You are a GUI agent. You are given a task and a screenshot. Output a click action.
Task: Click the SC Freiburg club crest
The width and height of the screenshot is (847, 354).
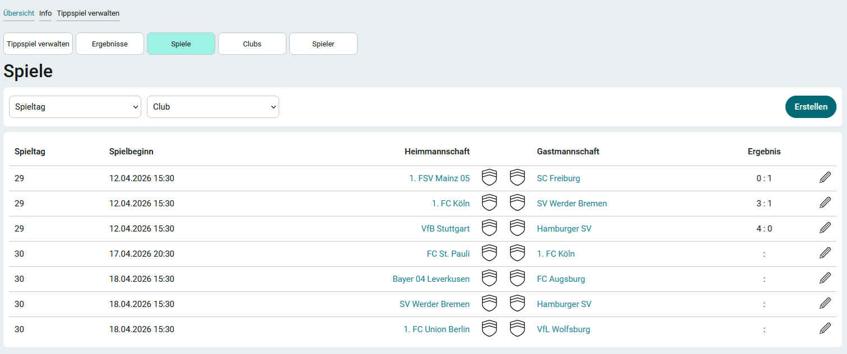coord(517,178)
